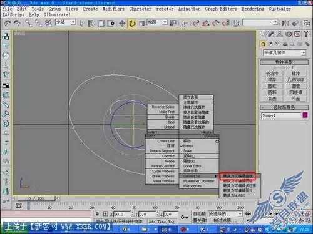Click the Undo arrow in the toolbar
This screenshot has width=313, height=234.
click(8, 23)
